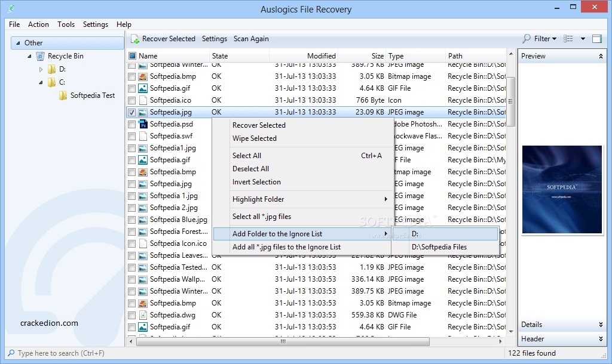Click the Filter magnifier icon
612x364 pixels.
[x=527, y=39]
